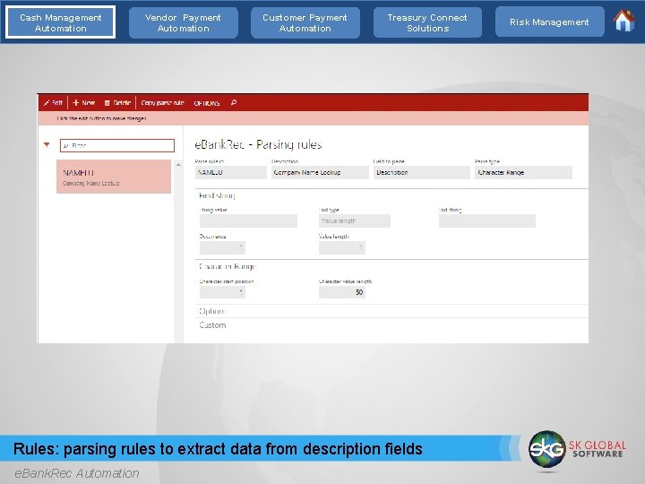Click the End string field
The width and height of the screenshot is (645, 484).
click(487, 221)
